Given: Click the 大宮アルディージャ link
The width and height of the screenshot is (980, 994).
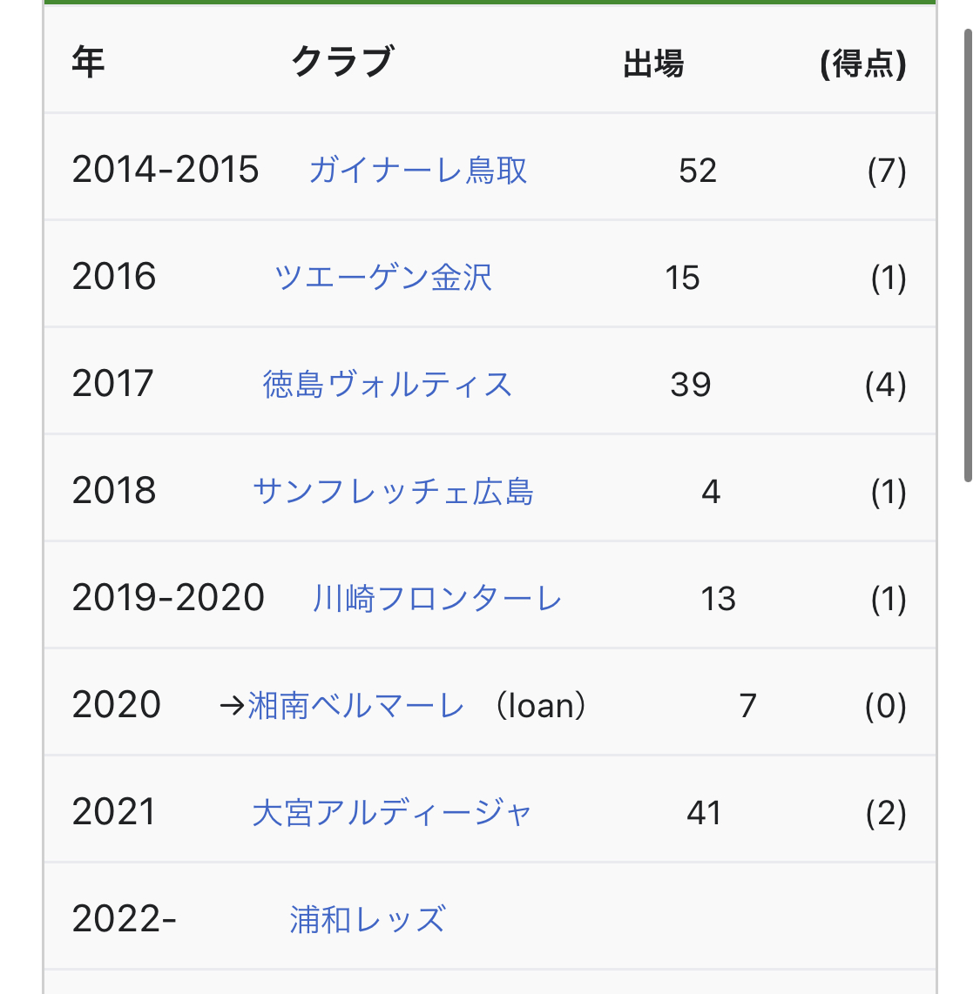Looking at the screenshot, I should (391, 813).
